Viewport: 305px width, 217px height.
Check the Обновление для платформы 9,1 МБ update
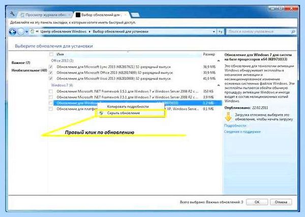point(51,109)
